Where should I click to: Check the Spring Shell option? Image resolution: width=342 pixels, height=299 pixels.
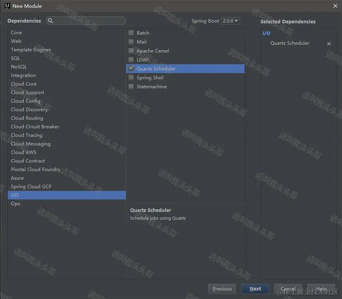[131, 77]
